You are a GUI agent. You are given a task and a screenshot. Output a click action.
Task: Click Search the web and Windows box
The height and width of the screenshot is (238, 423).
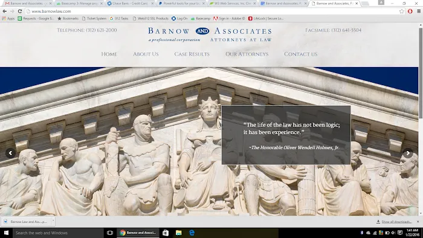click(58, 233)
